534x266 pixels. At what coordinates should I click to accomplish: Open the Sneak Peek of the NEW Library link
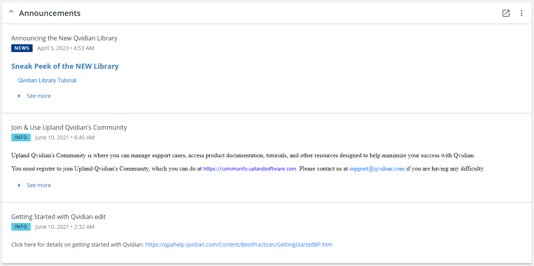point(65,66)
